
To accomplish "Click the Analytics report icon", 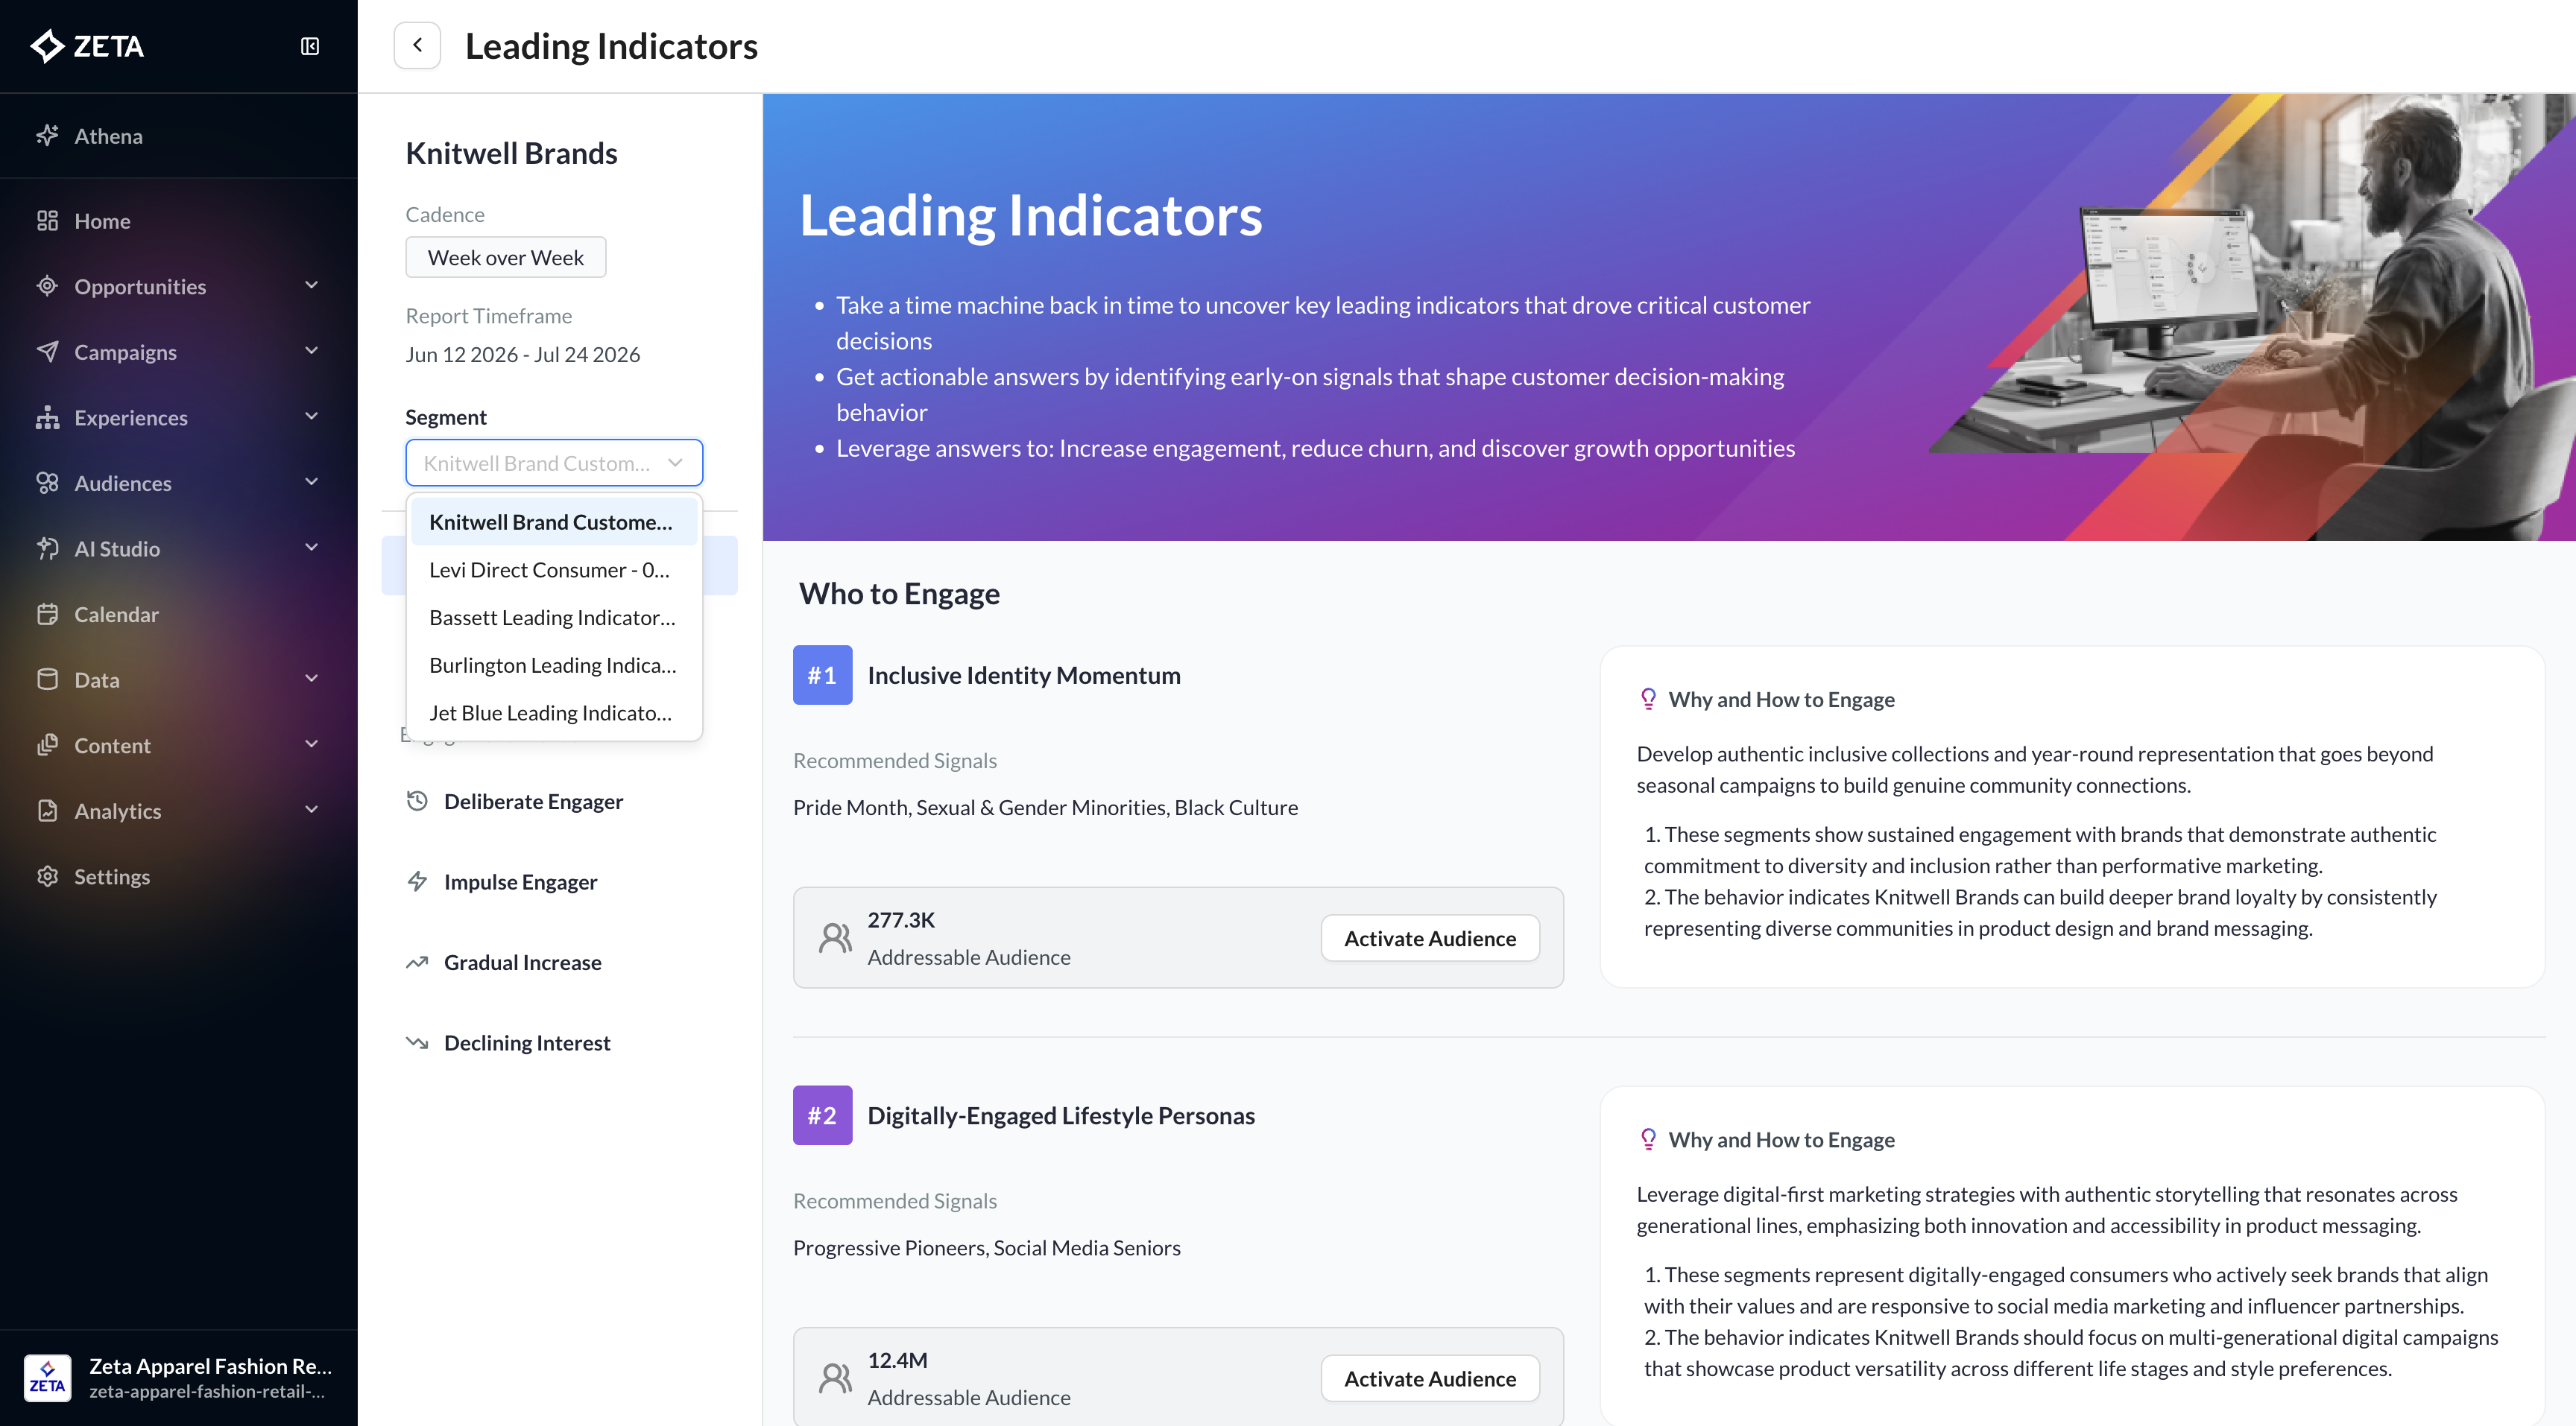I will click(47, 811).
